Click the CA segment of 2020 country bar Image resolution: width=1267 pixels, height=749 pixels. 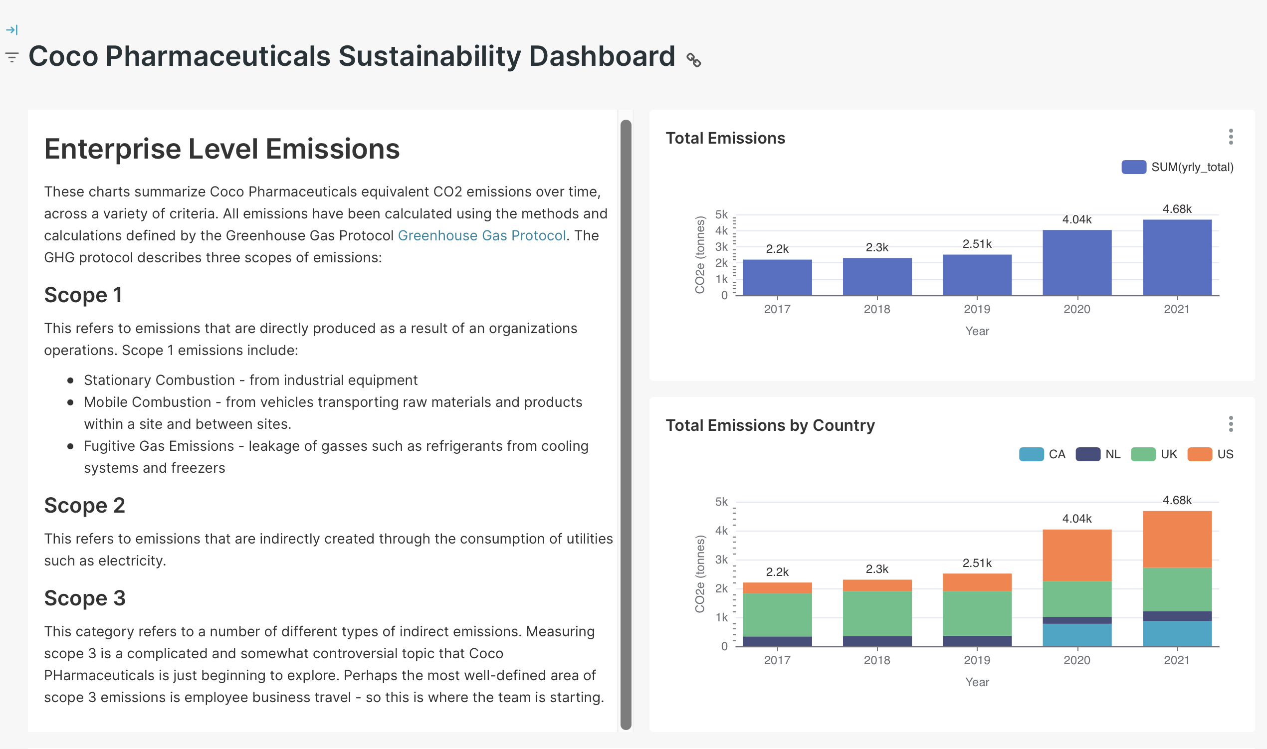pyautogui.click(x=1077, y=635)
